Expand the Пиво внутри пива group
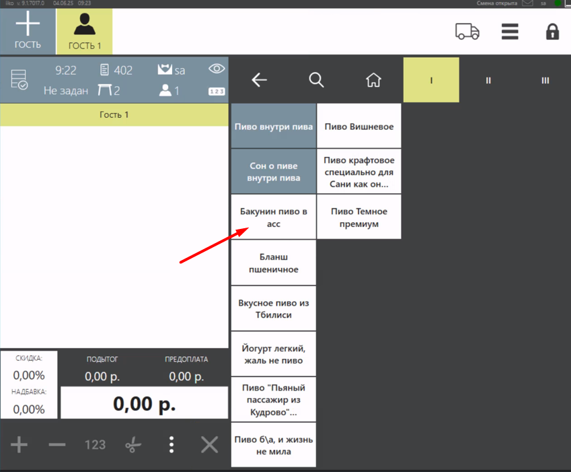Viewport: 571px width, 472px height. 273,127
